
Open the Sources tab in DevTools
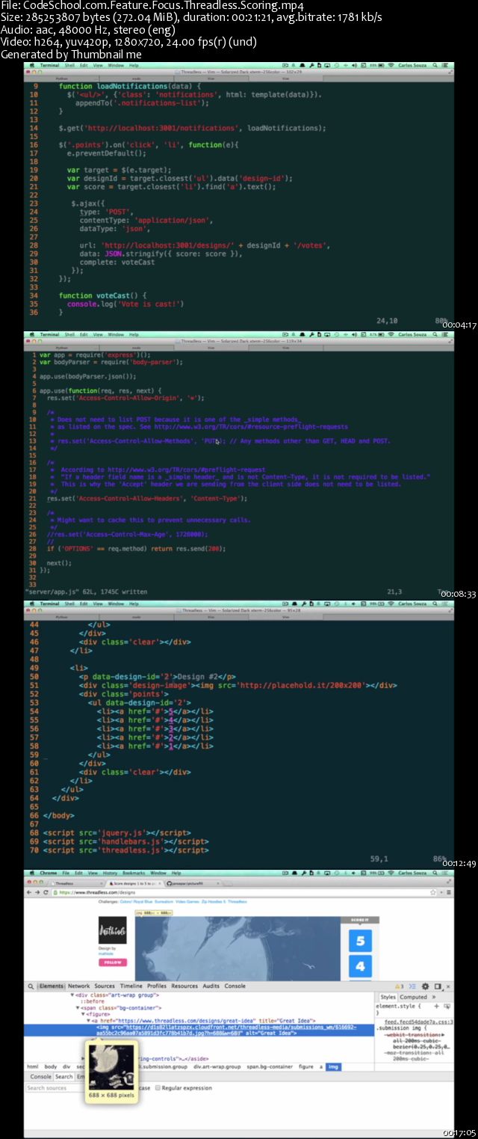(x=105, y=986)
